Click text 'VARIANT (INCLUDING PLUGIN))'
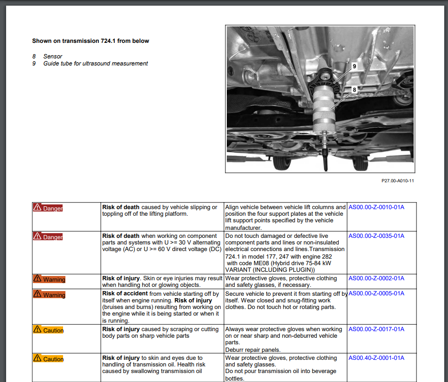 pos(270,270)
